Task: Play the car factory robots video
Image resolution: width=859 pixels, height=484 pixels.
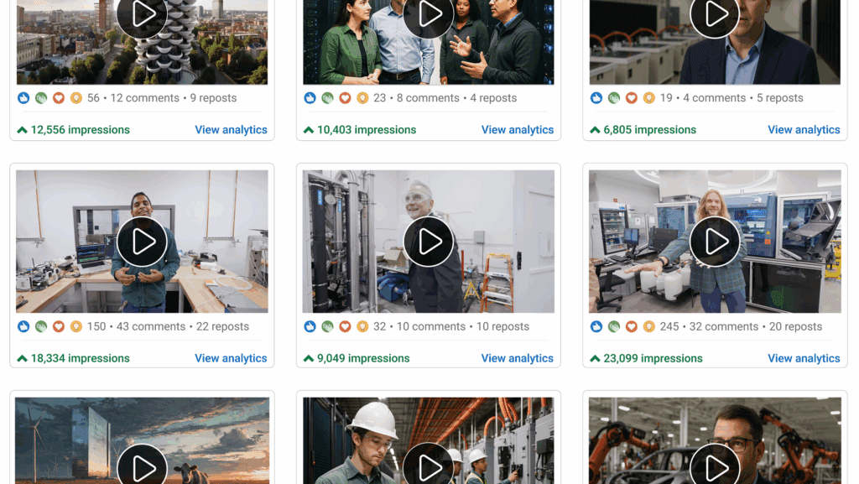Action: coord(715,466)
